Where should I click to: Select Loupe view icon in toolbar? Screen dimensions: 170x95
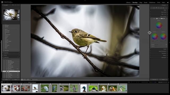(22, 80)
